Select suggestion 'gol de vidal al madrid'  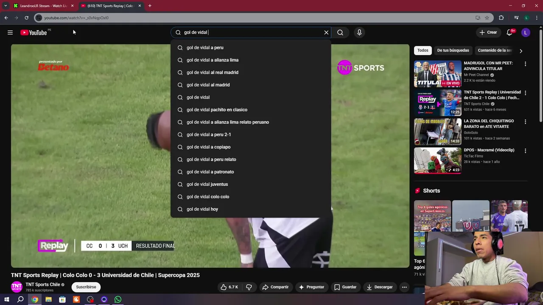(x=251, y=85)
